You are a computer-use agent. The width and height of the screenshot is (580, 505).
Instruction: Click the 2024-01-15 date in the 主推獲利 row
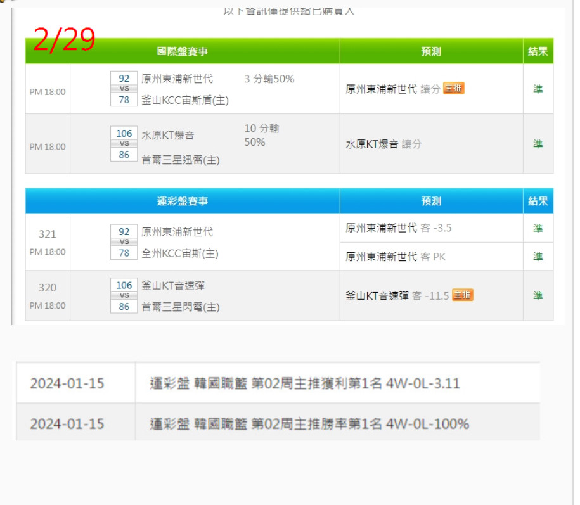point(67,383)
